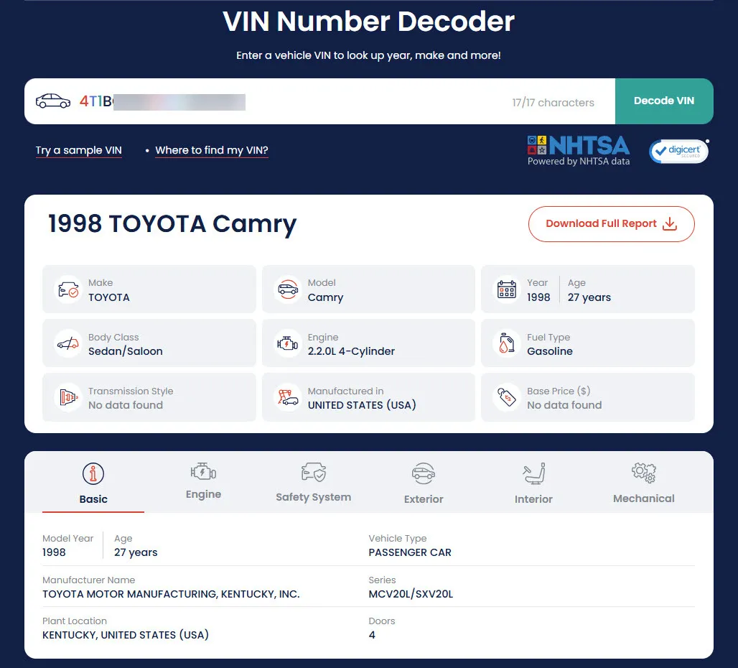Image resolution: width=738 pixels, height=668 pixels.
Task: Open the Exterior tab
Action: point(423,482)
